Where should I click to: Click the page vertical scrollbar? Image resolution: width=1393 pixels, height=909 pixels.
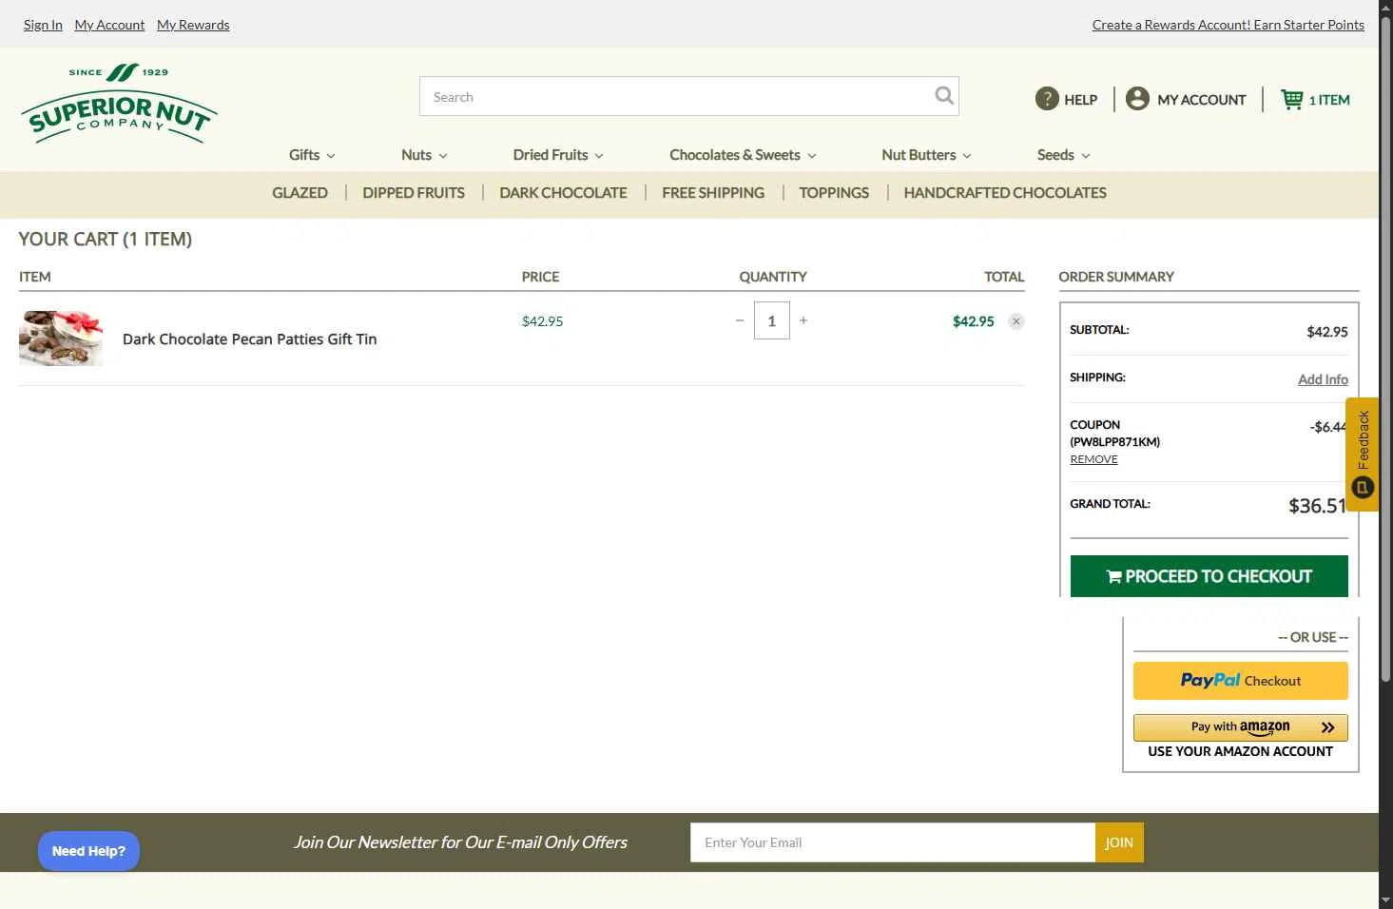(x=1385, y=348)
